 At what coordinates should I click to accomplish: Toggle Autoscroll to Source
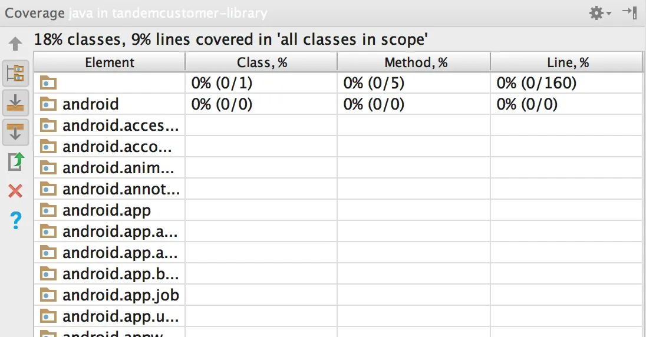click(x=16, y=103)
